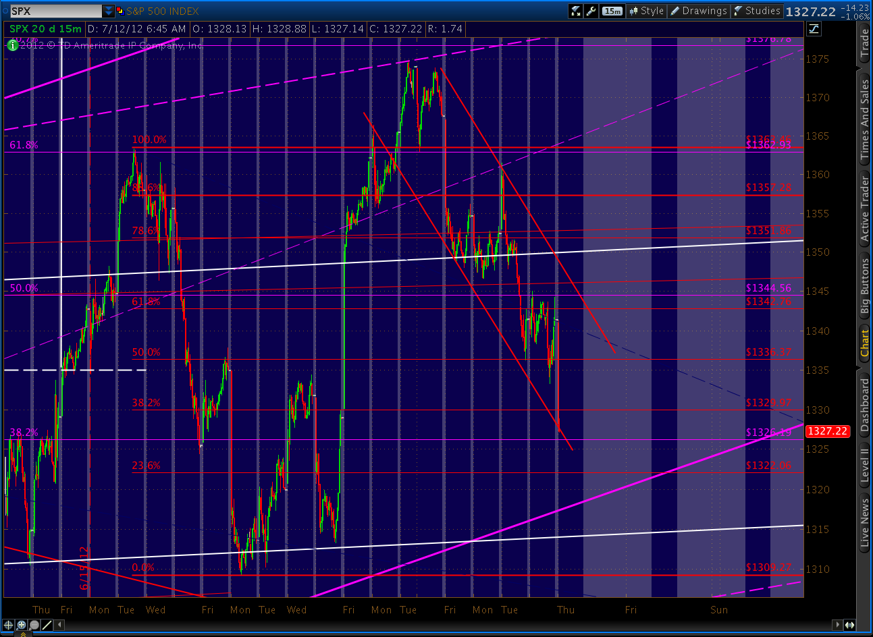Click the expand time axis icon at bottom right
Viewport: 873px width, 637px height.
[x=849, y=625]
